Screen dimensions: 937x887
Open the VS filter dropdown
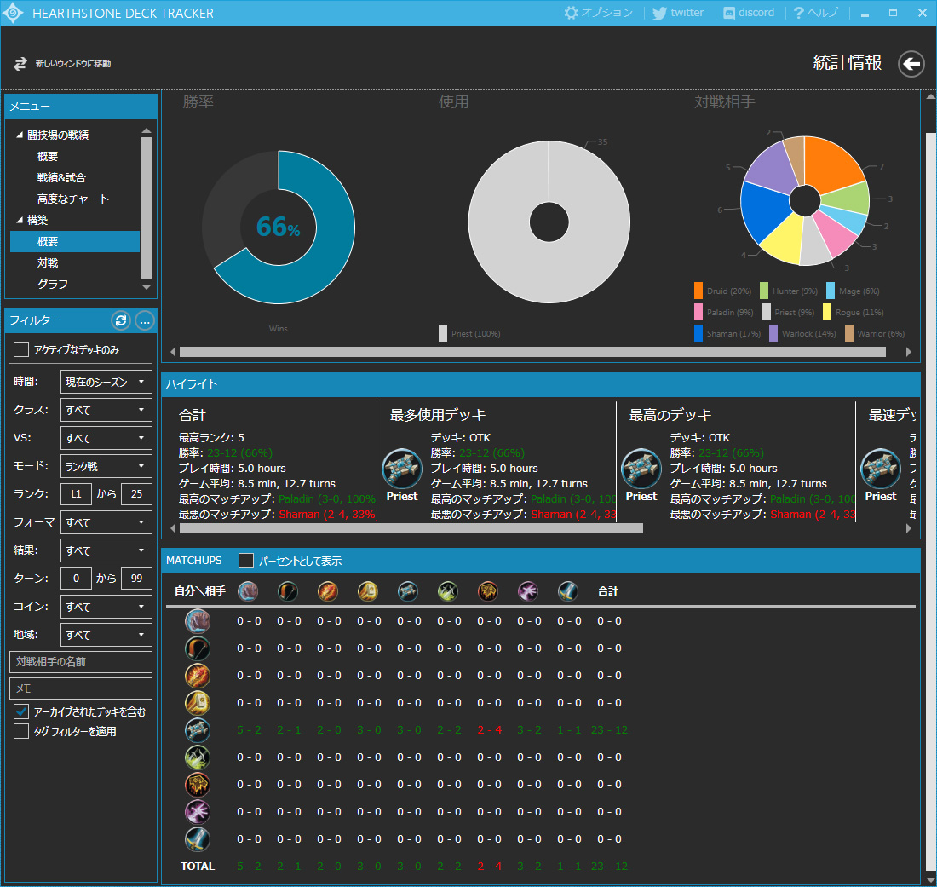pyautogui.click(x=106, y=438)
